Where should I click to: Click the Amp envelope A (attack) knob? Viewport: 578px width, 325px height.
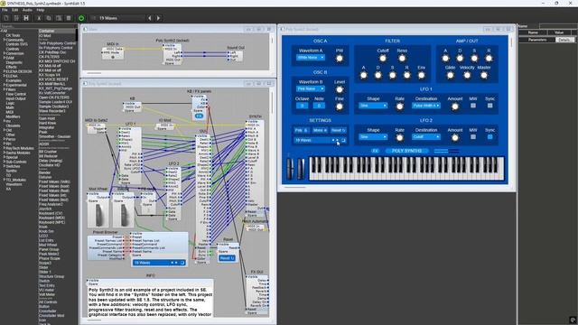(445, 58)
